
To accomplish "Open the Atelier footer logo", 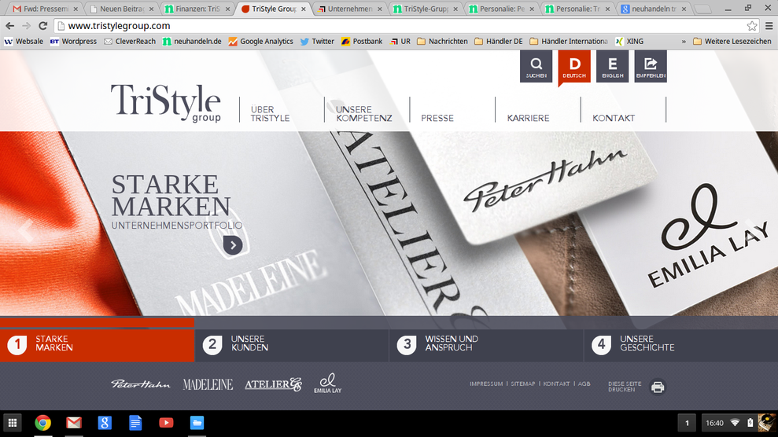I will pyautogui.click(x=273, y=384).
